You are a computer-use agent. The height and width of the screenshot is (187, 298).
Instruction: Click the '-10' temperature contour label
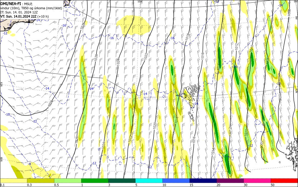click(x=7, y=114)
